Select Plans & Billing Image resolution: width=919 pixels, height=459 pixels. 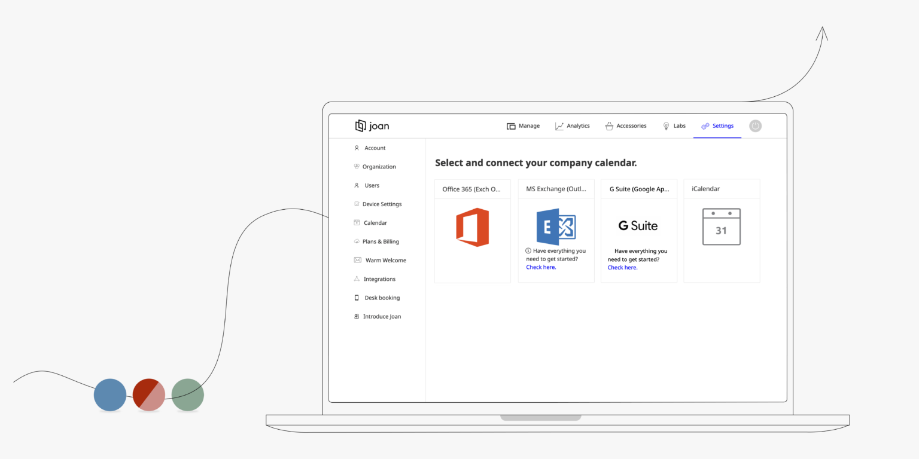click(x=381, y=241)
